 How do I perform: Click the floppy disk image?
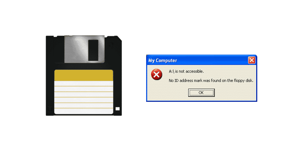point(84,76)
